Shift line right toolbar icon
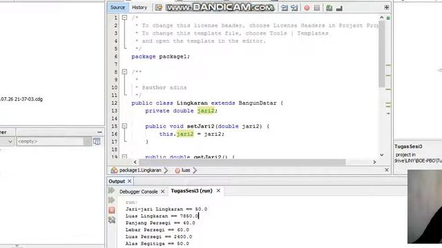 [294, 8]
